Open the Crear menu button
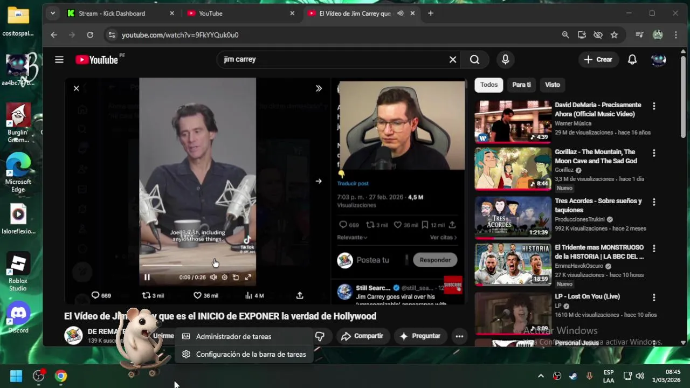The height and width of the screenshot is (388, 690). click(x=598, y=60)
